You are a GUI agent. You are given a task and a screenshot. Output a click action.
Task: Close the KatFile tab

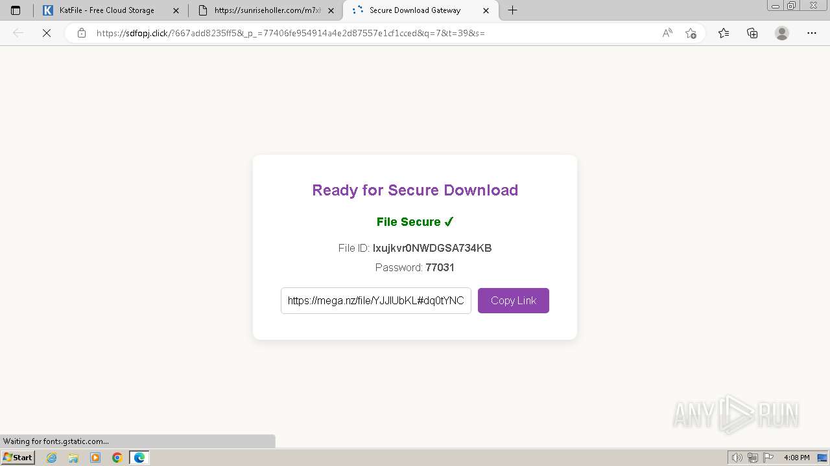click(176, 10)
